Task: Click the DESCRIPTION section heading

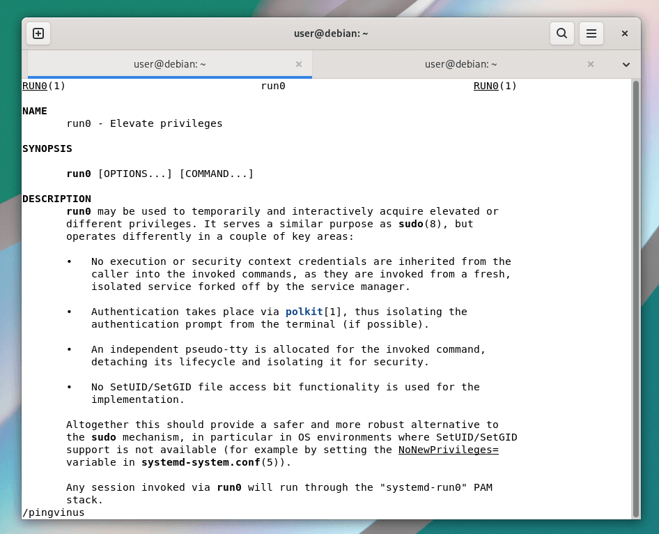Action: point(56,199)
